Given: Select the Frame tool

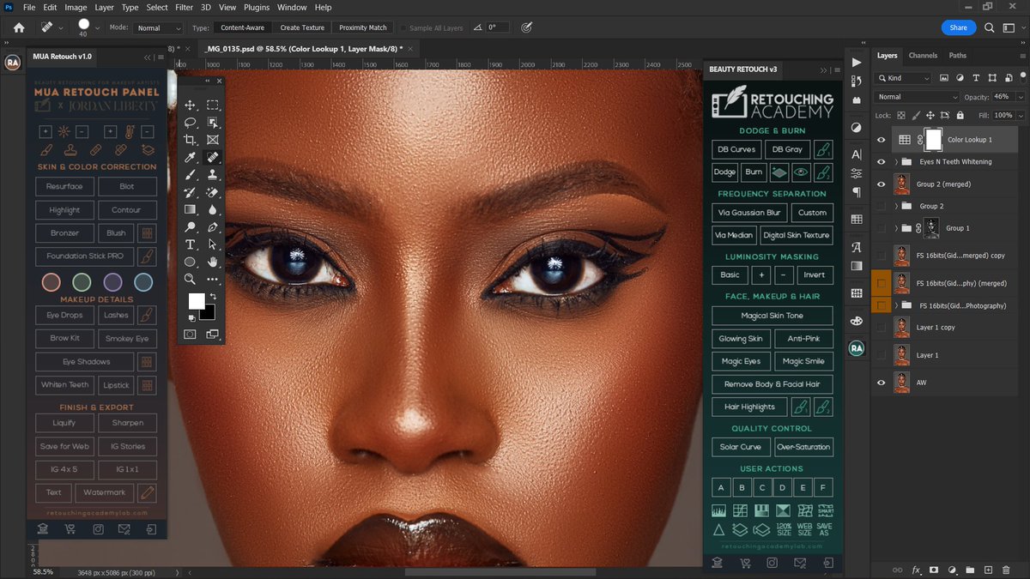Looking at the screenshot, I should pyautogui.click(x=213, y=140).
